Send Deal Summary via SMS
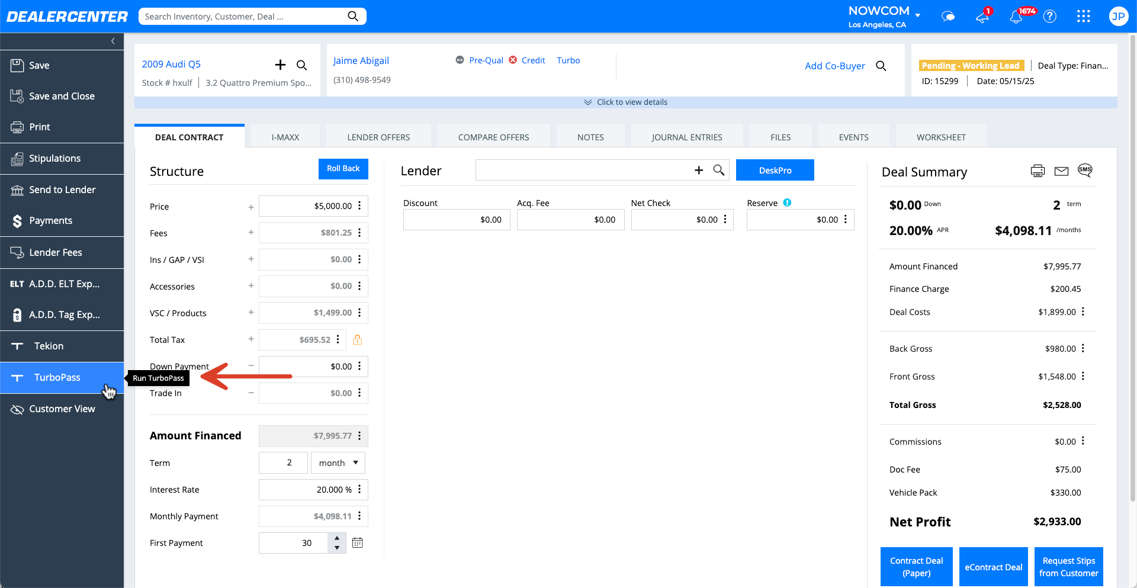 click(1085, 171)
